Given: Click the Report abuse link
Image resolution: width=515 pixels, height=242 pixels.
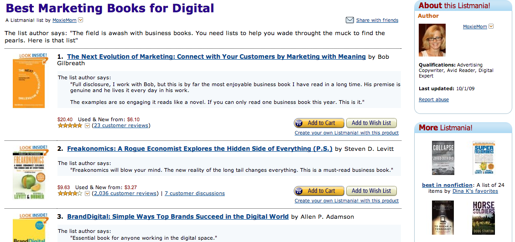Looking at the screenshot, I should click(x=433, y=99).
